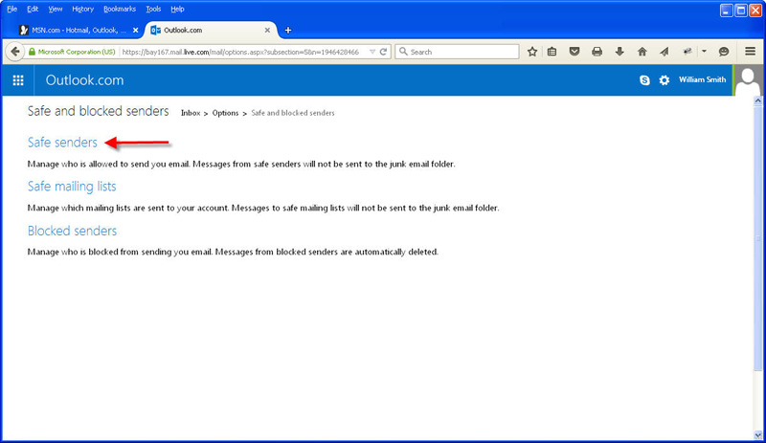The image size is (766, 443).
Task: Reload the page with refresh icon
Action: click(384, 52)
